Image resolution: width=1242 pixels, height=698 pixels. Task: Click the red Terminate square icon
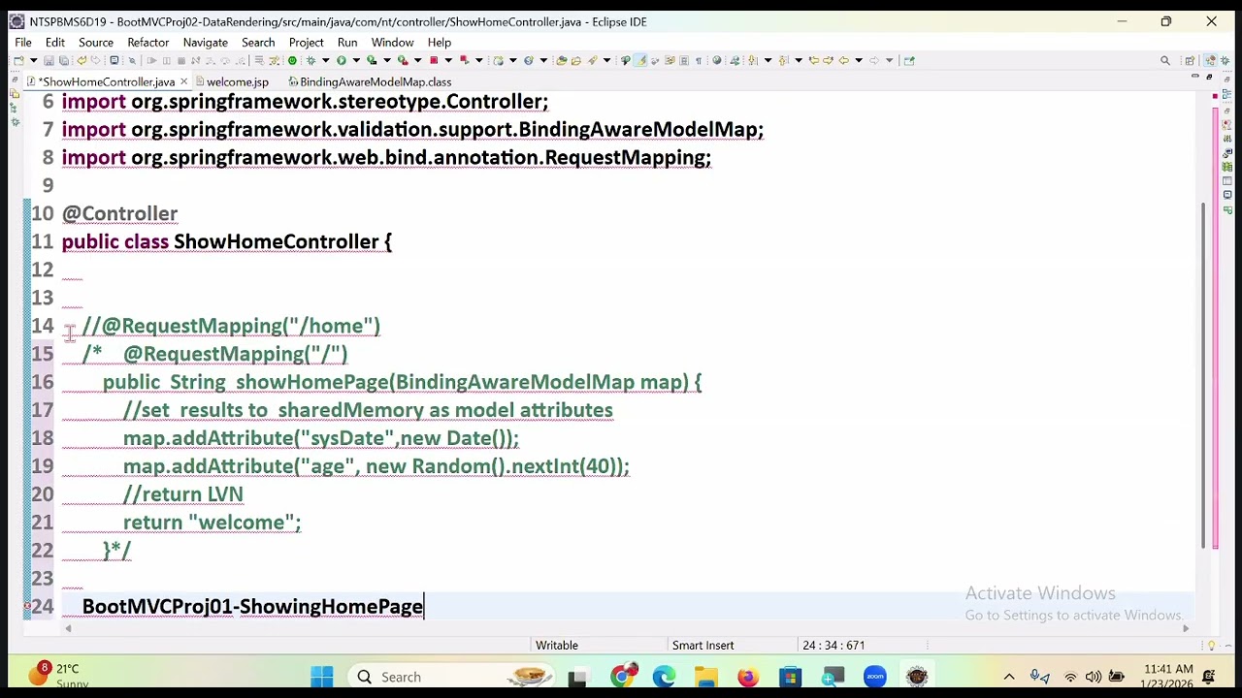434,60
